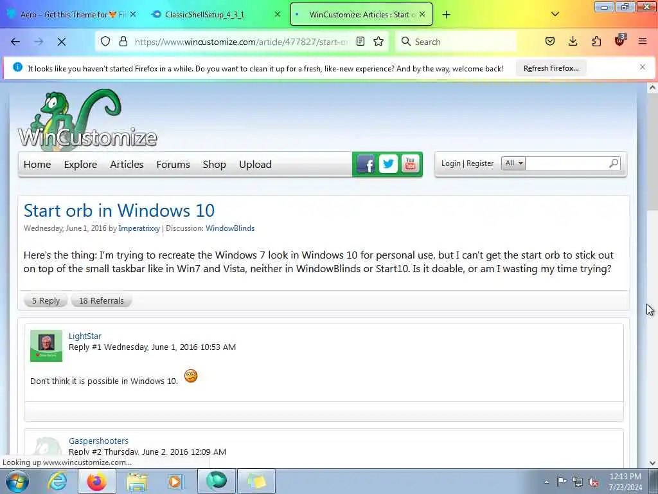Open the Explore menu item
This screenshot has width=658, height=494.
click(80, 164)
